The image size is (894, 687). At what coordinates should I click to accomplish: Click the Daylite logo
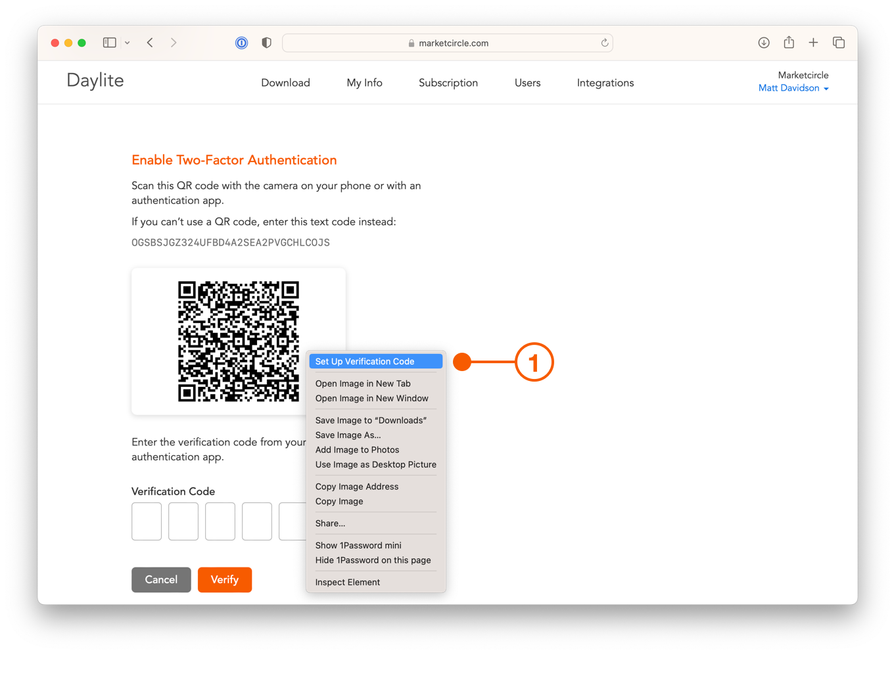click(x=95, y=81)
